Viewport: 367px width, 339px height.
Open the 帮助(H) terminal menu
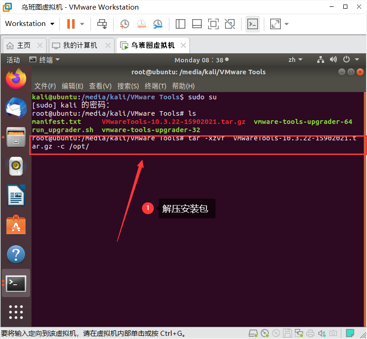click(x=183, y=86)
